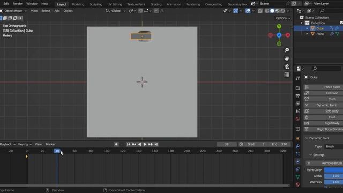The height and width of the screenshot is (193, 343).
Task: Open the Object properties orange square tab
Action: pyautogui.click(x=297, y=138)
